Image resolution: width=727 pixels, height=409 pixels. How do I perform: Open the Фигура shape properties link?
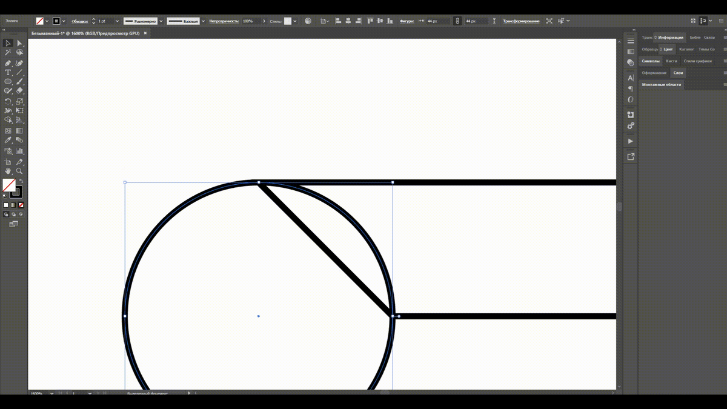coord(407,21)
